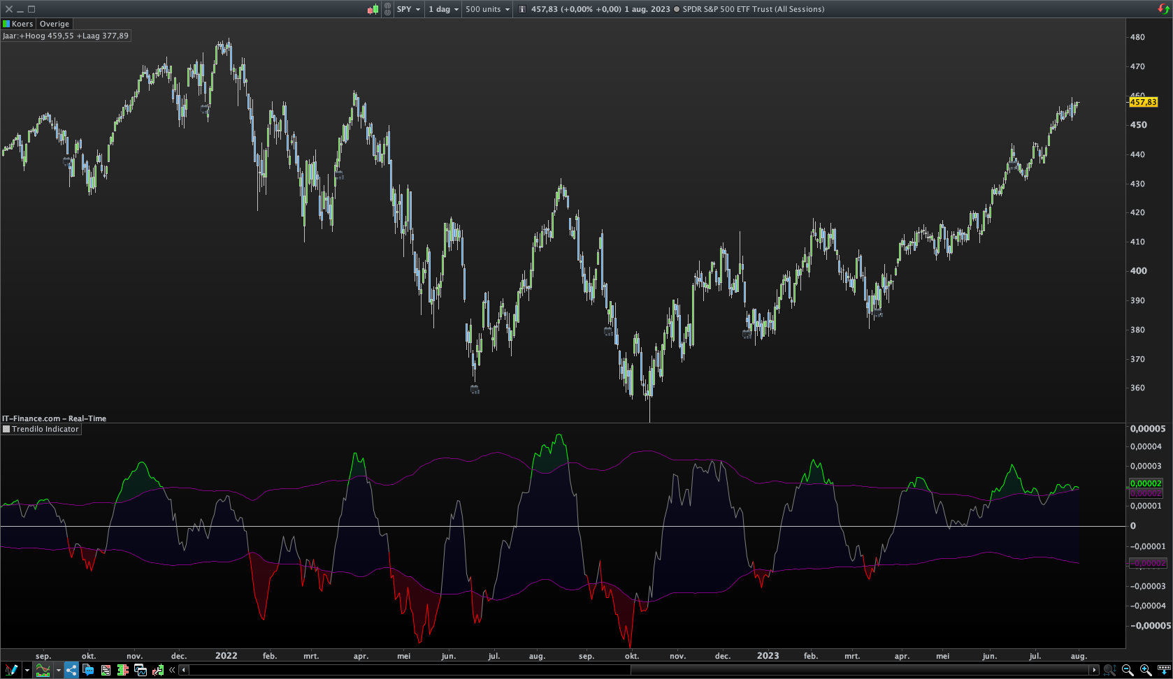Open the order list icon
1173x679 pixels.
(x=106, y=670)
